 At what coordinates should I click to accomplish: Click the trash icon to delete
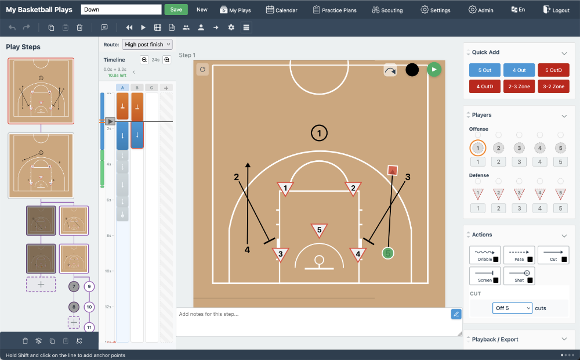click(x=79, y=27)
